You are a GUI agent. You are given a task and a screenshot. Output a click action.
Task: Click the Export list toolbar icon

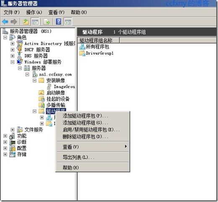click(x=47, y=22)
